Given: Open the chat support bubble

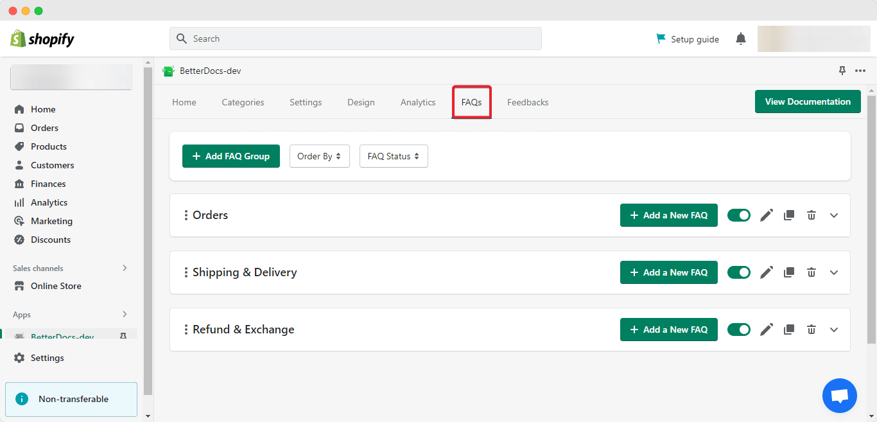Looking at the screenshot, I should click(x=840, y=395).
